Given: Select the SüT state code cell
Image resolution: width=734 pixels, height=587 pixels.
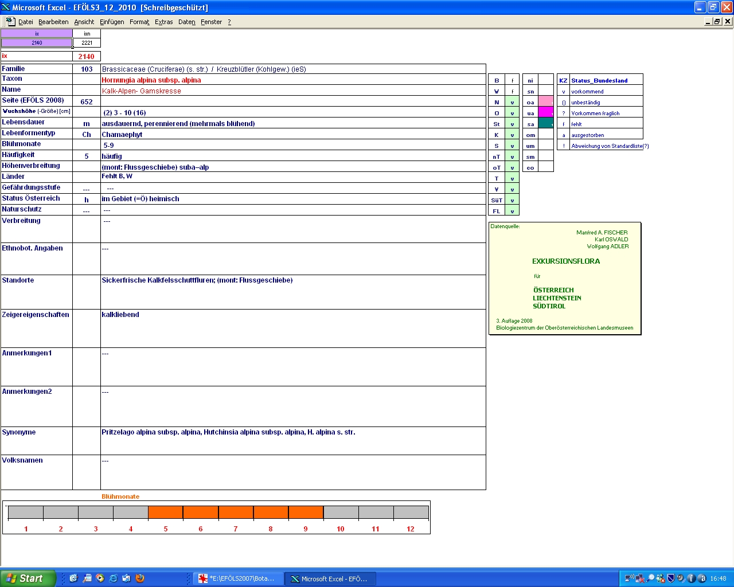Looking at the screenshot, I should [x=497, y=200].
